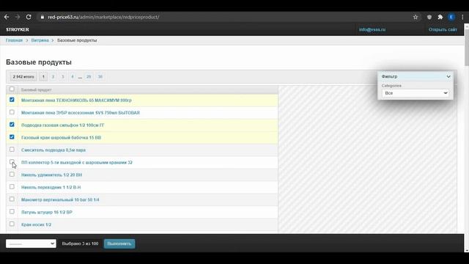Open Латунь штуцер 16 1/2 ВР product
Viewport: 469px width, 264px height.
(x=47, y=212)
